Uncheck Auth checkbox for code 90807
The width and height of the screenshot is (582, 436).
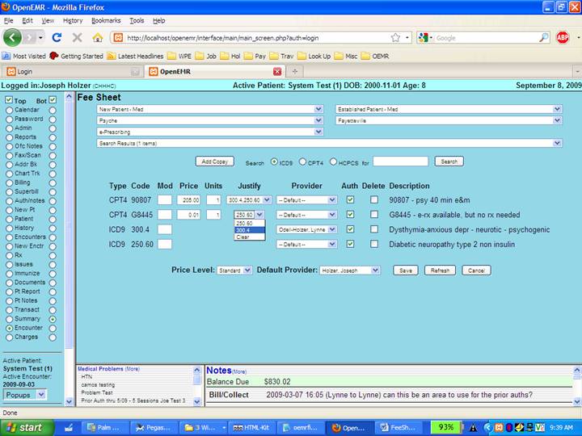(350, 199)
